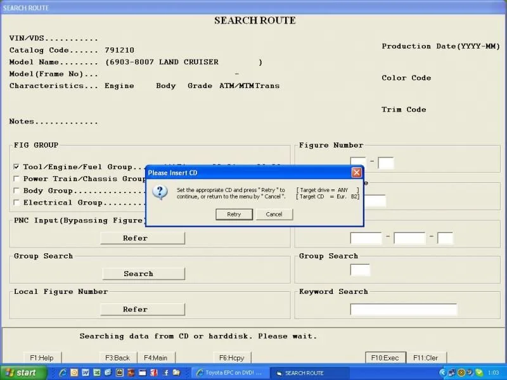Enable the Power Train/Chassis Group checkbox

(16, 179)
